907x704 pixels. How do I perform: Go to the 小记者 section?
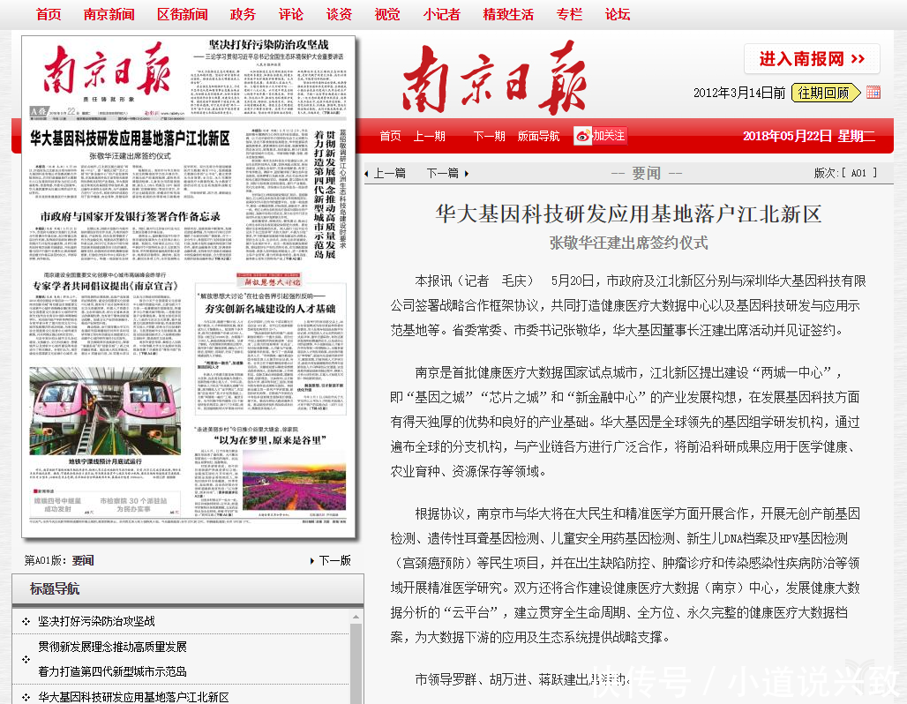tap(442, 14)
